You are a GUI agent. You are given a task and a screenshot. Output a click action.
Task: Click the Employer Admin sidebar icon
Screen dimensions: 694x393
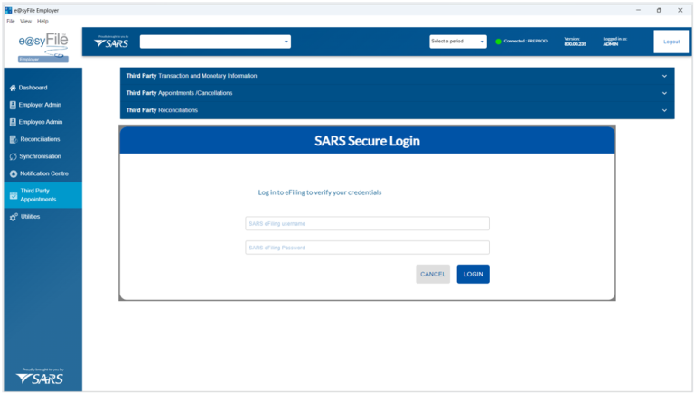[13, 106]
